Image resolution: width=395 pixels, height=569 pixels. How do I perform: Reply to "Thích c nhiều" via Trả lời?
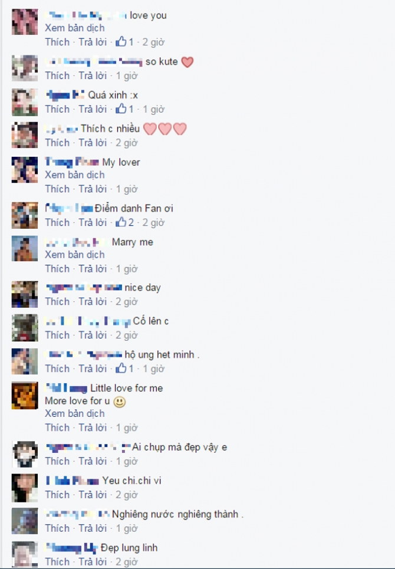[x=93, y=143]
